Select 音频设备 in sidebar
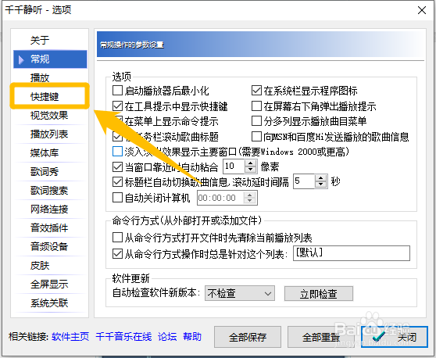Image resolution: width=436 pixels, height=358 pixels. [x=50, y=246]
